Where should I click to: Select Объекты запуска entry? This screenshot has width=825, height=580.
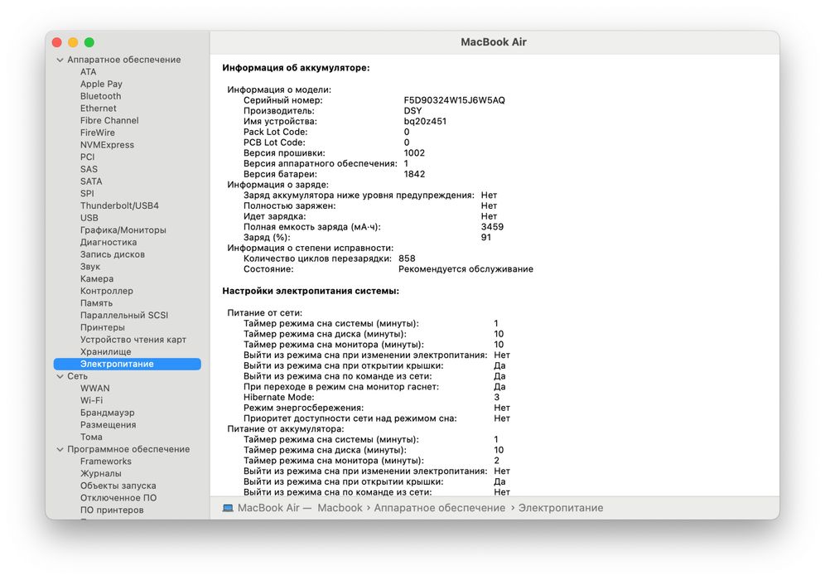coord(118,486)
